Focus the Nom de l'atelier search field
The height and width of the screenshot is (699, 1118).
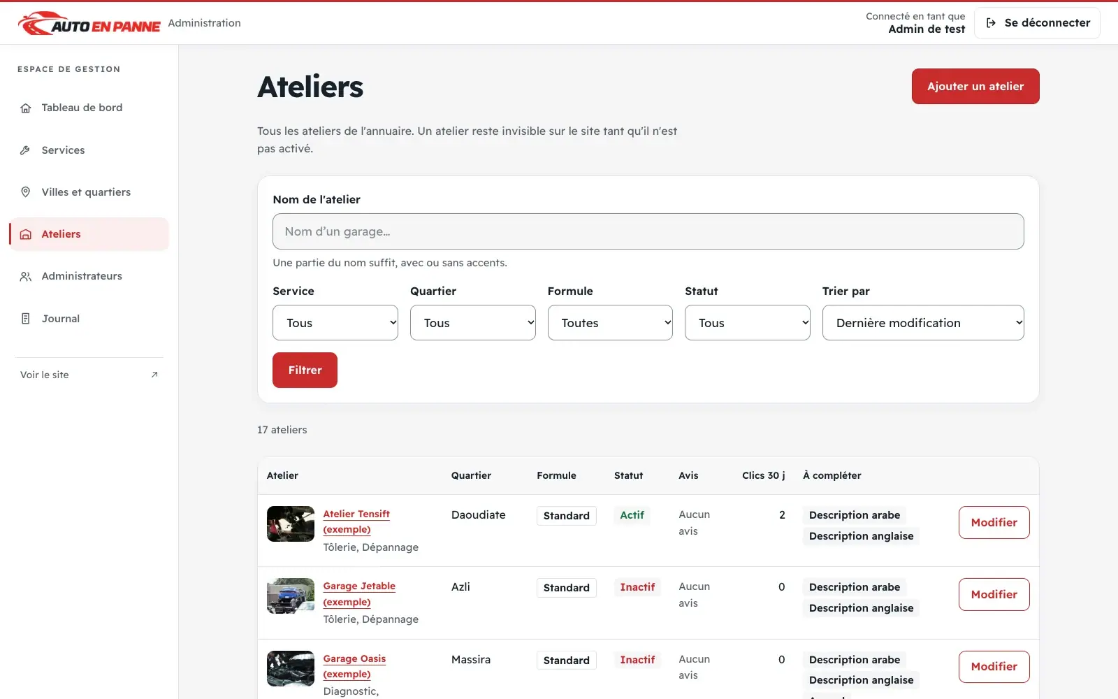click(x=648, y=231)
